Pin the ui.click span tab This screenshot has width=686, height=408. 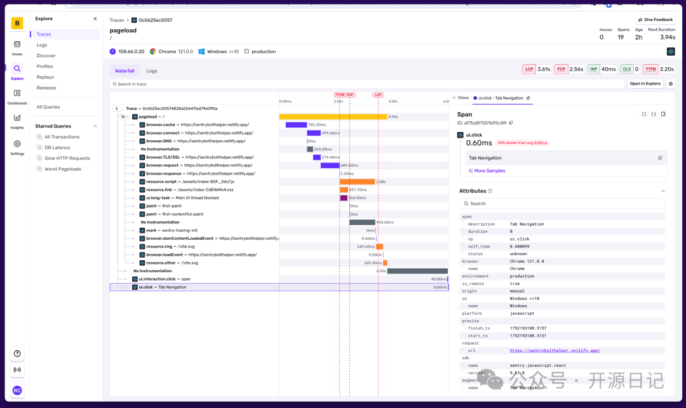coord(528,98)
